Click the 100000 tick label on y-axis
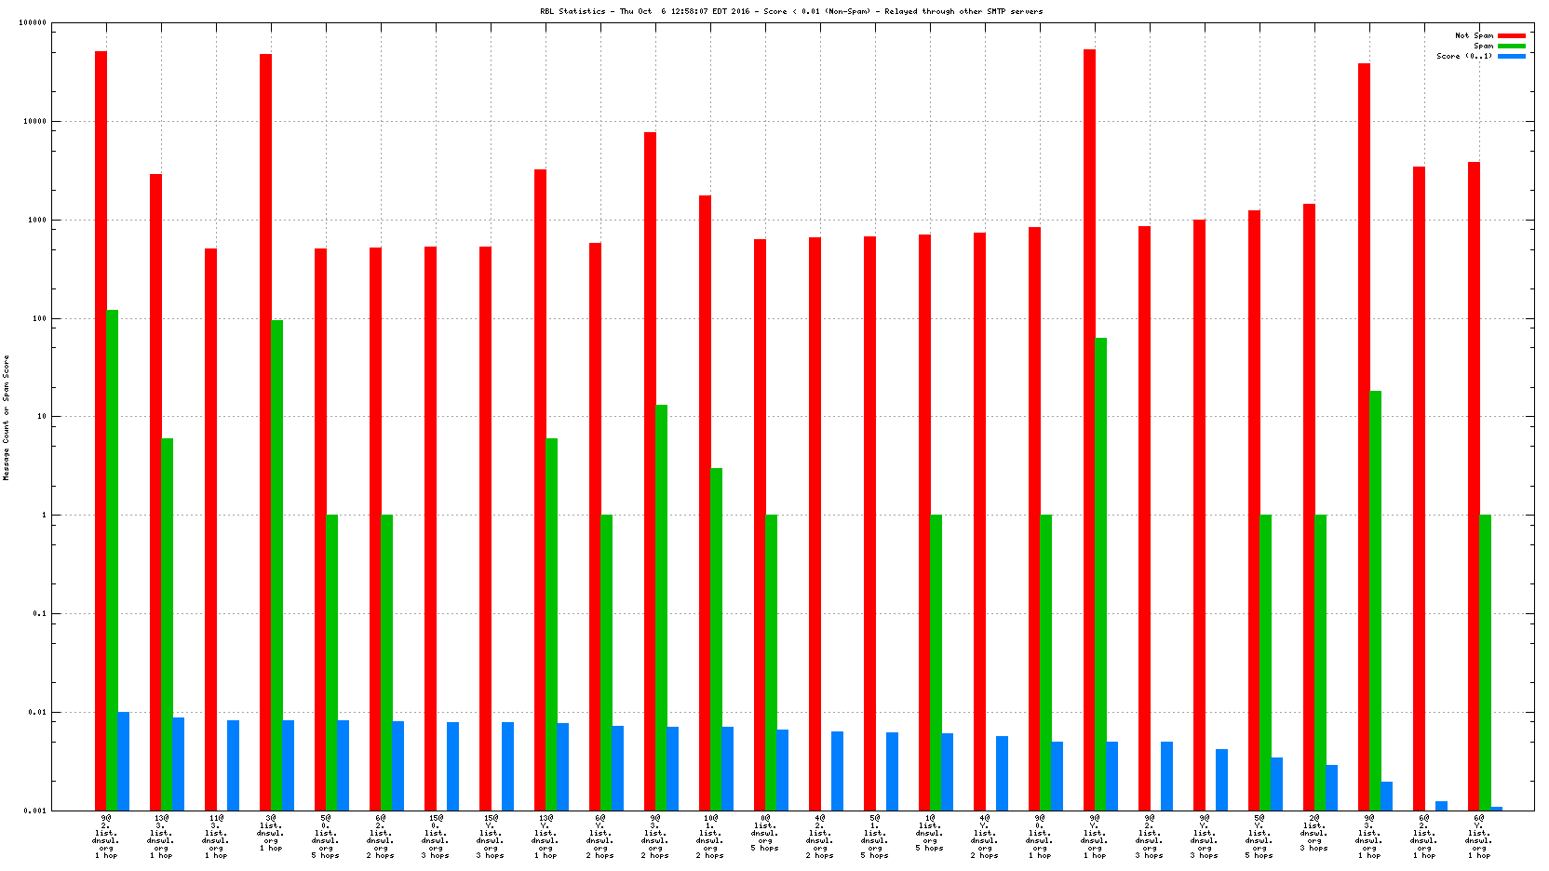 click(33, 23)
